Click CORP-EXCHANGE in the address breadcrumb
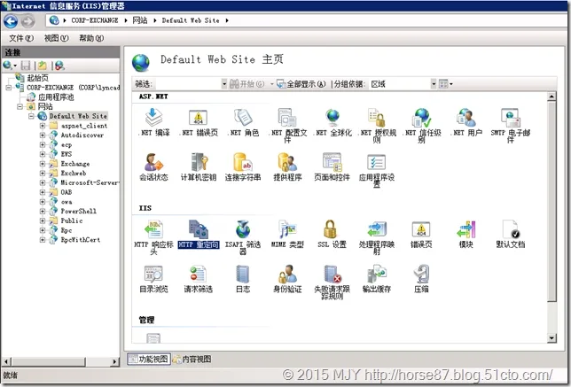The width and height of the screenshot is (571, 387). pos(95,20)
